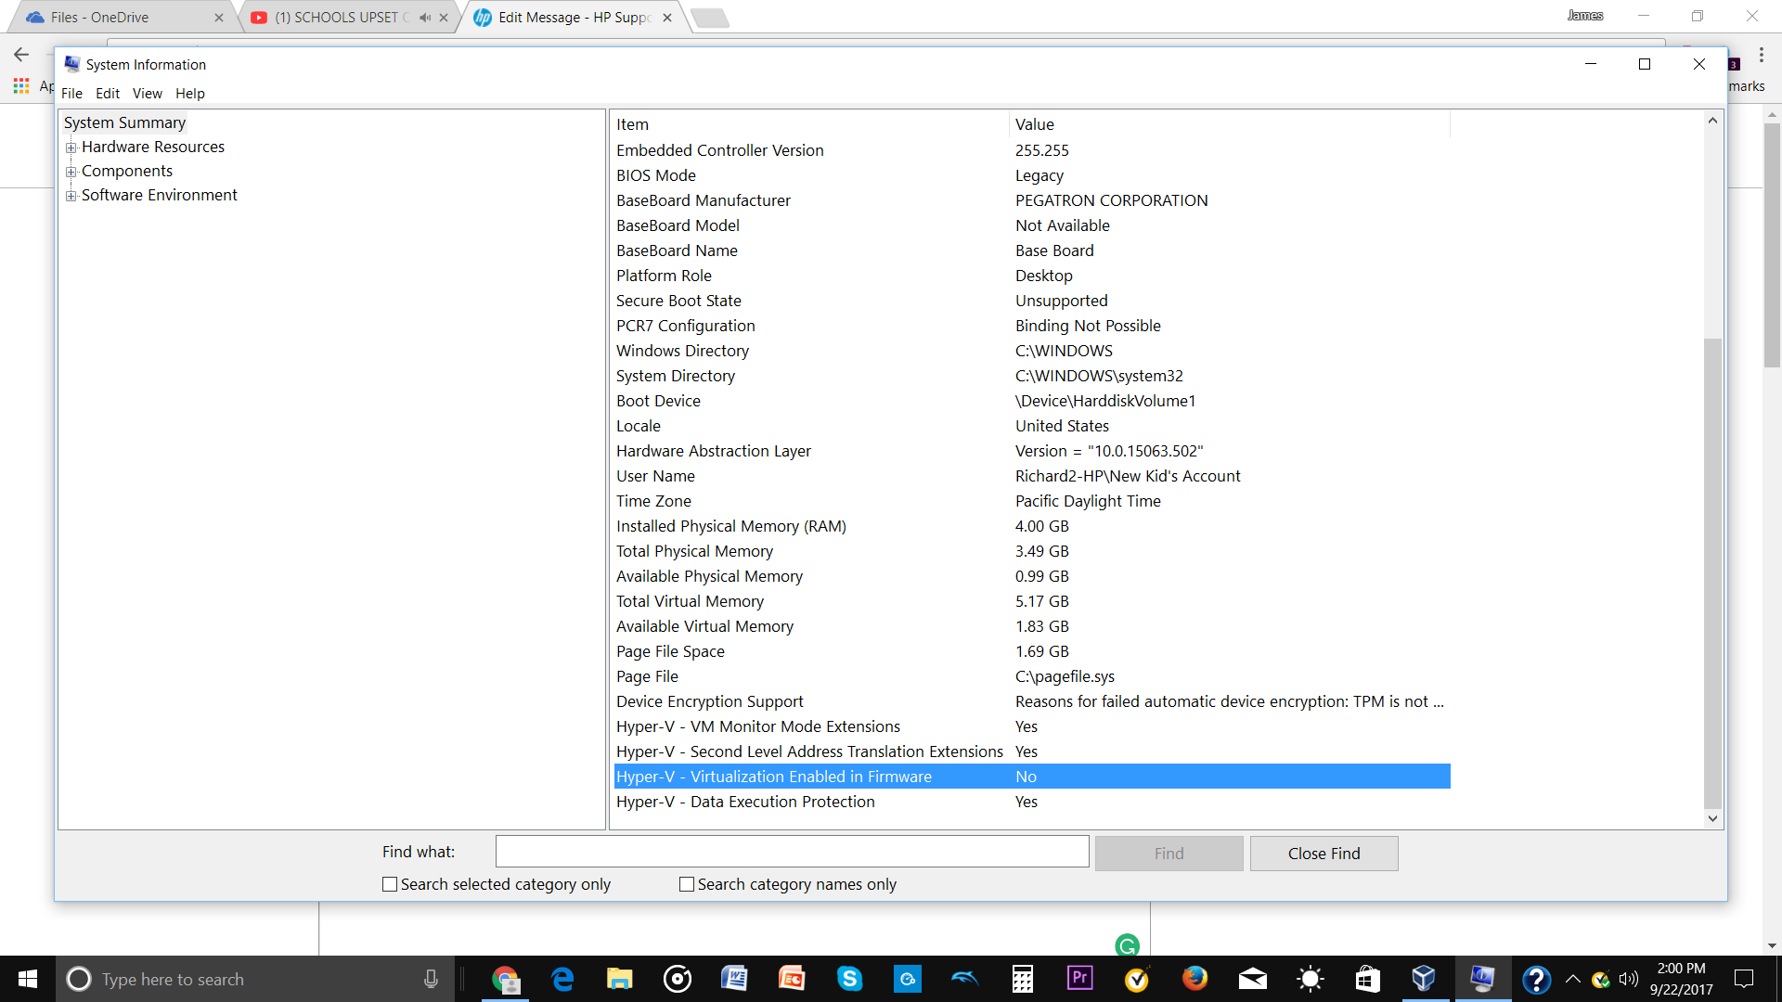Image resolution: width=1782 pixels, height=1002 pixels.
Task: Launch Firefox from the taskbar
Action: tap(1194, 979)
